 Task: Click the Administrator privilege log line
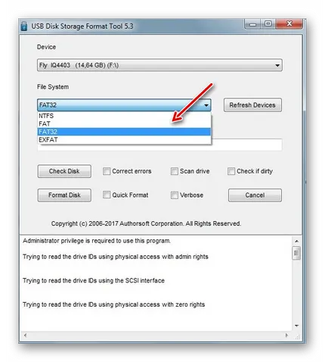[97, 241]
